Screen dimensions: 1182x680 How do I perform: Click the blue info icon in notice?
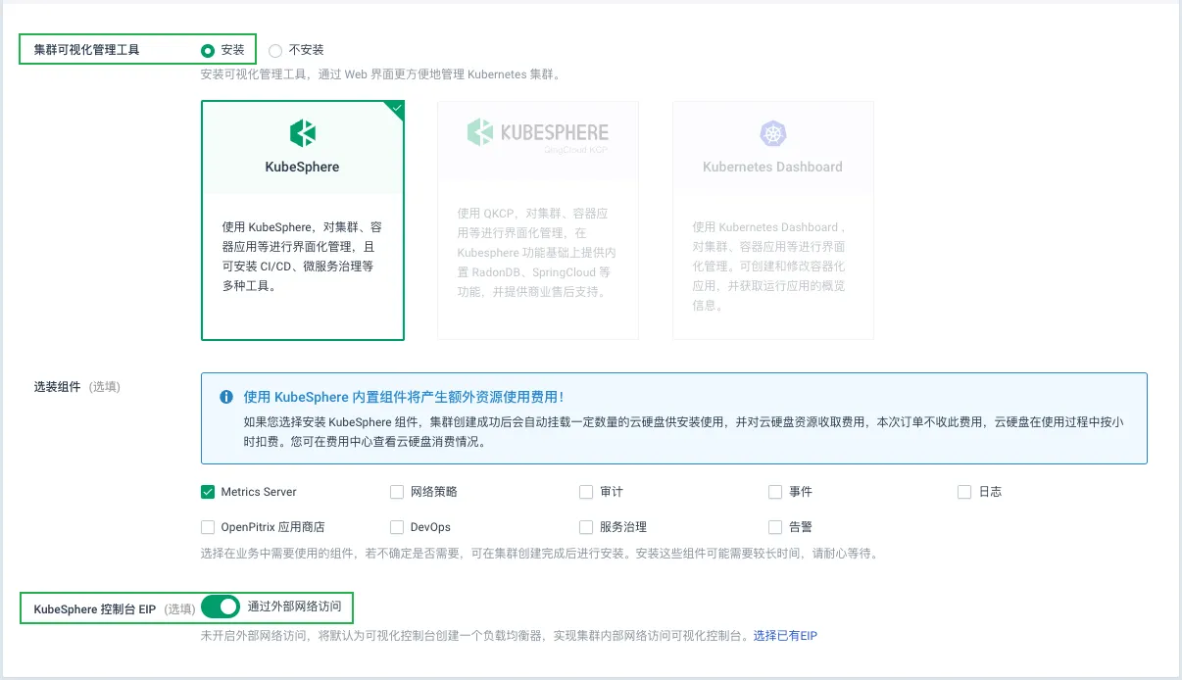[226, 397]
